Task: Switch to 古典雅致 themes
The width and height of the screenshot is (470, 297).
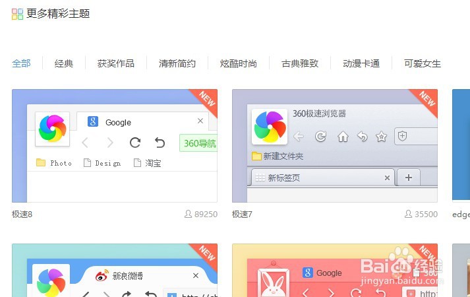Action: coord(300,63)
